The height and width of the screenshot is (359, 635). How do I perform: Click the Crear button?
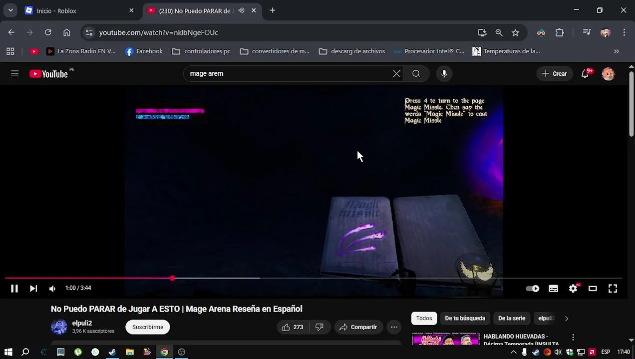coord(555,74)
